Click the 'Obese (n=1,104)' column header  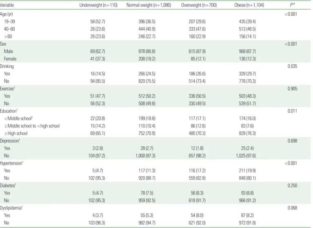pyautogui.click(x=249, y=5)
